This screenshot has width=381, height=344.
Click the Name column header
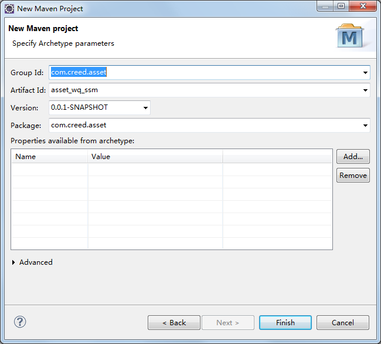[50, 156]
